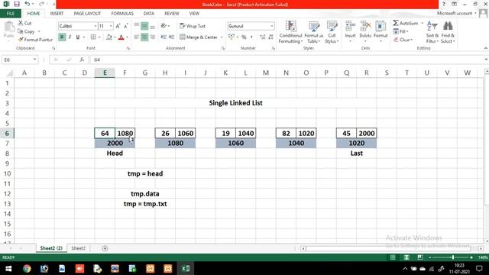Image resolution: width=489 pixels, height=275 pixels.
Task: Toggle Italic formatting
Action: click(70, 37)
